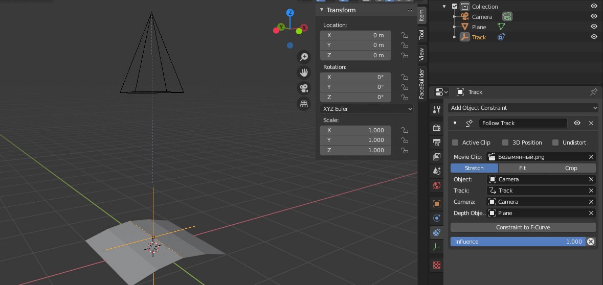Click the Follow Track constraint name field
The height and width of the screenshot is (285, 603).
pyautogui.click(x=523, y=123)
